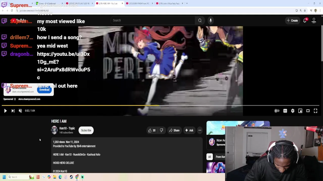Viewport: 323px width, 181px height.
Task: Open Steam from the taskbar
Action: [71, 177]
